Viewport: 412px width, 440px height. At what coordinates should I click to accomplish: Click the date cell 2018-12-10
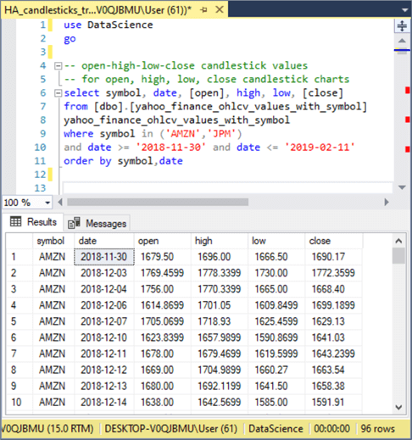(x=104, y=337)
